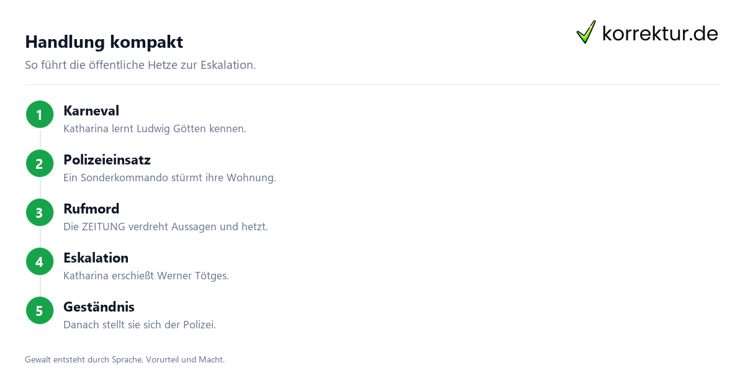Select the Polizeieinsatz step heading

[107, 160]
